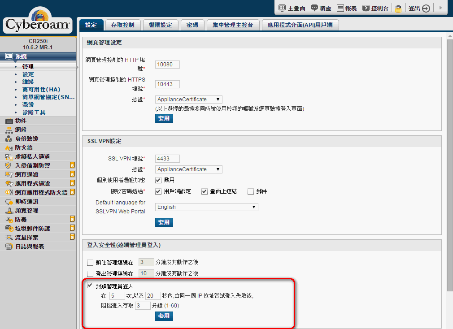Toggle the 用戶端綁定 checkbox
Image resolution: width=453 pixels, height=329 pixels.
pyautogui.click(x=158, y=191)
